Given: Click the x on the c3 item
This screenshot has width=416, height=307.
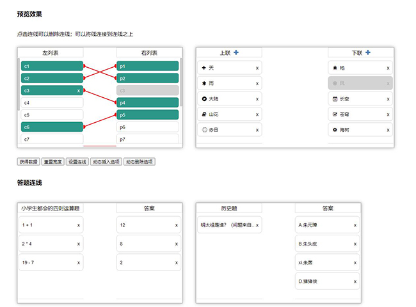Looking at the screenshot, I should coord(79,91).
